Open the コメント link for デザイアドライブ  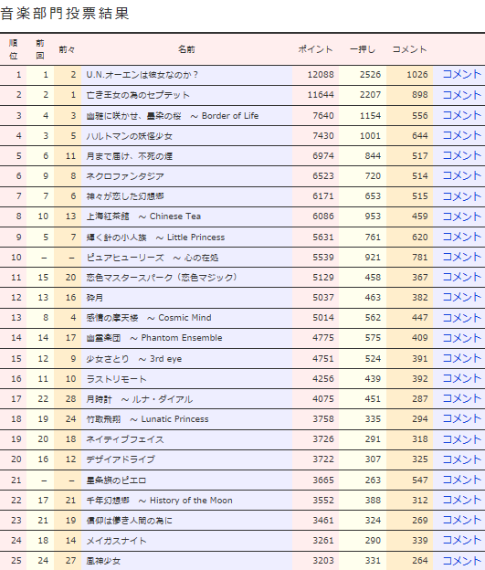pos(462,459)
